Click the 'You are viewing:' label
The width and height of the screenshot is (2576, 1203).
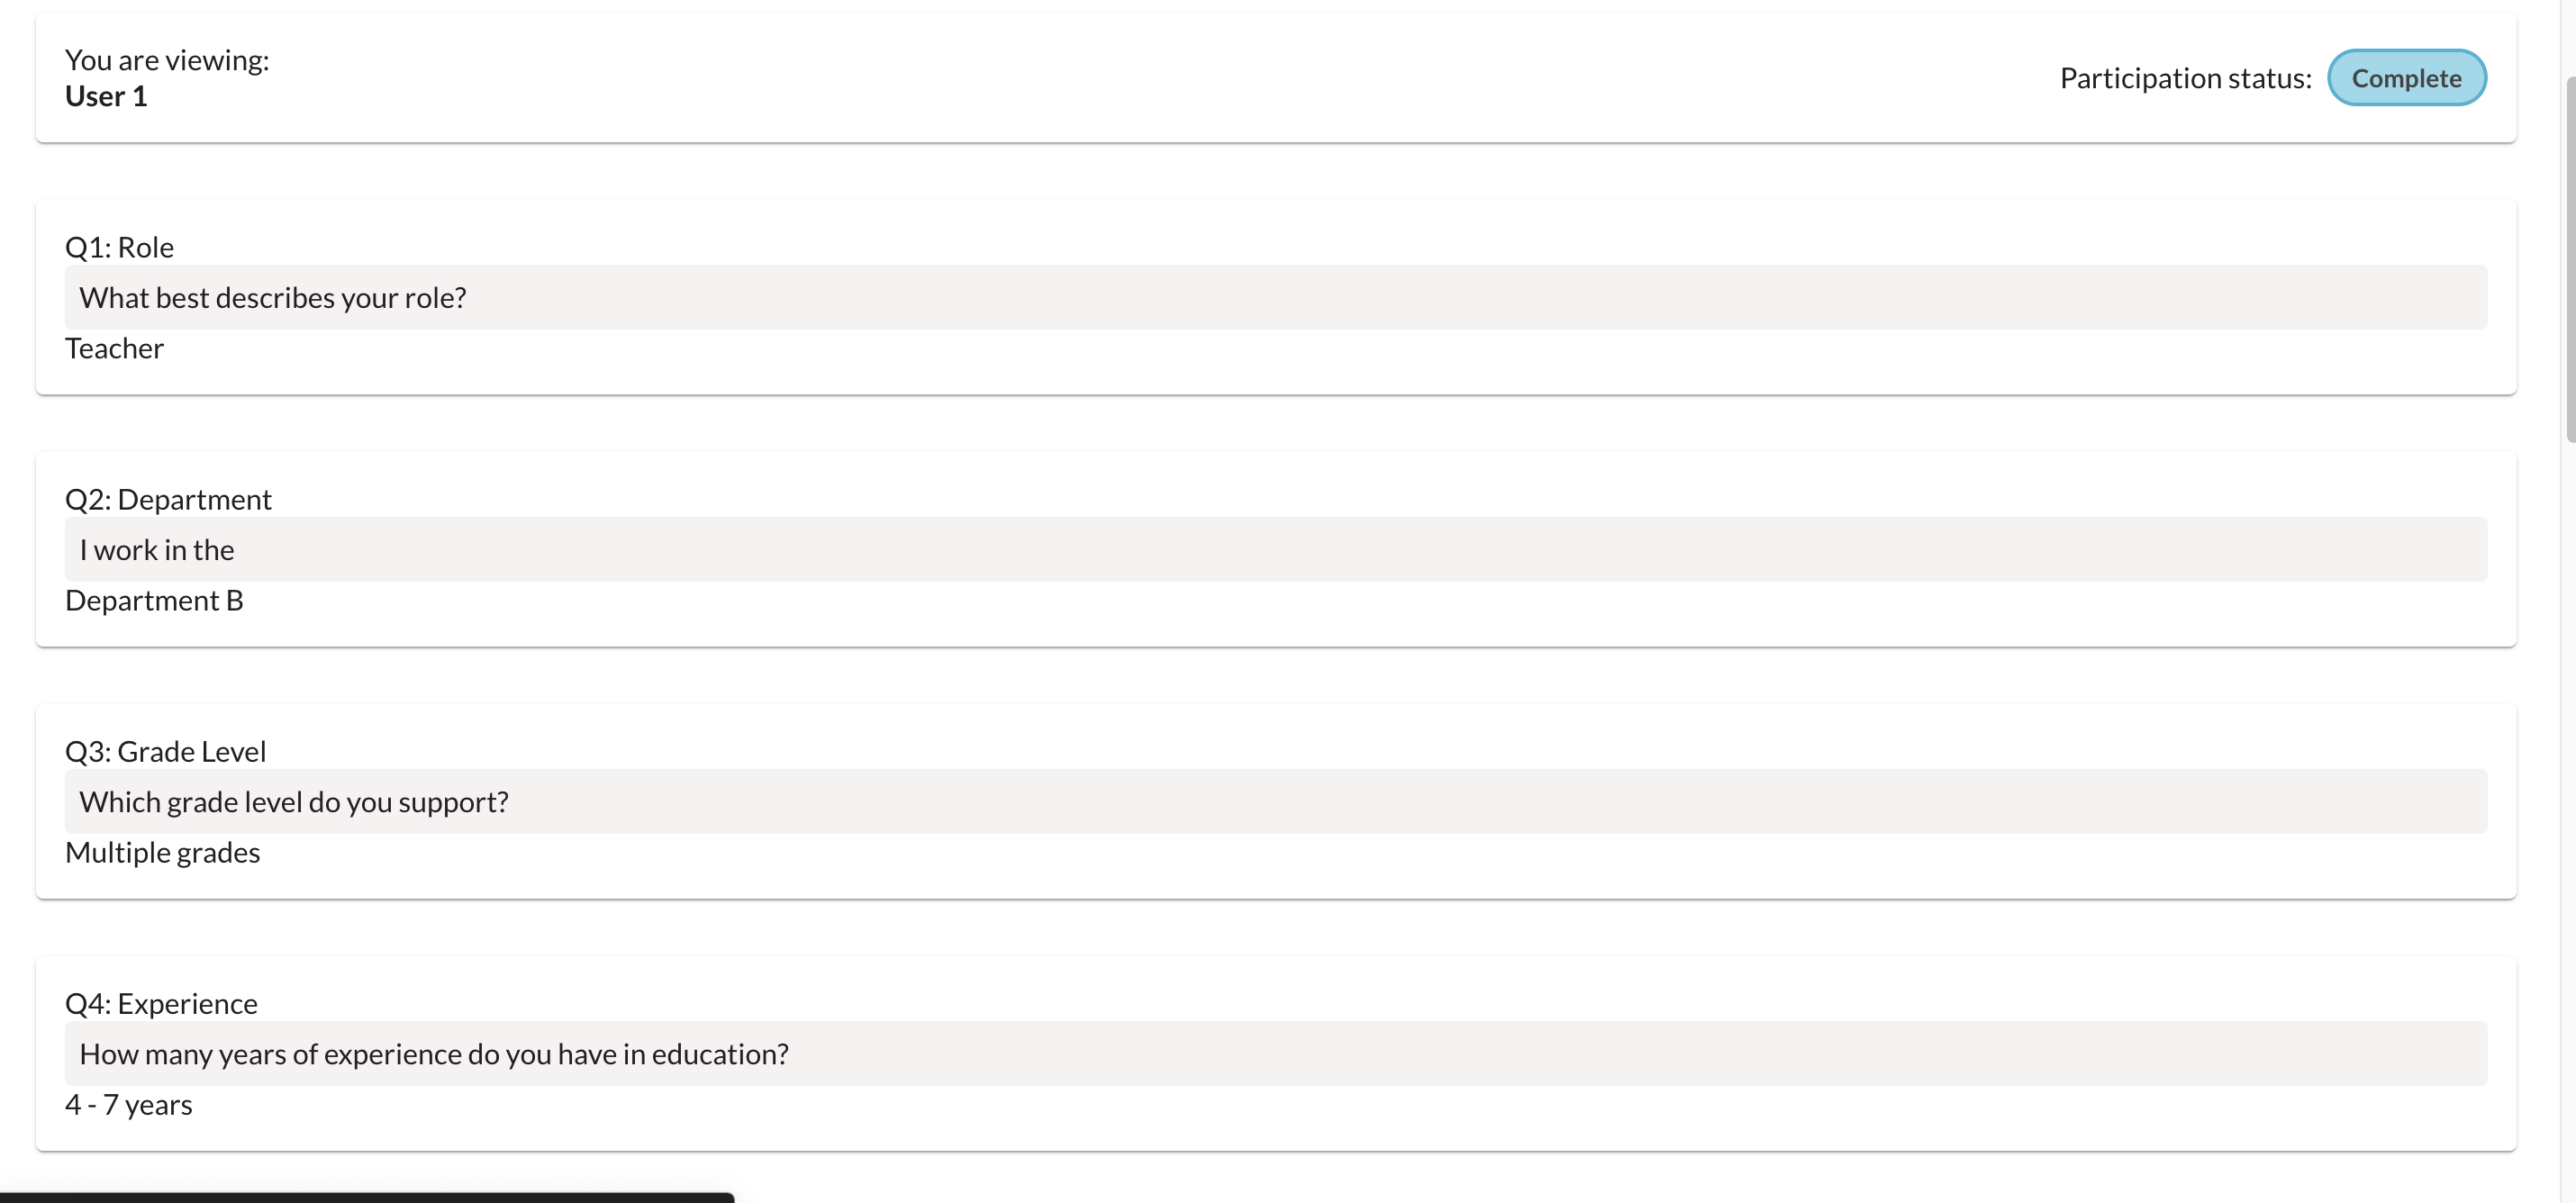pyautogui.click(x=167, y=60)
